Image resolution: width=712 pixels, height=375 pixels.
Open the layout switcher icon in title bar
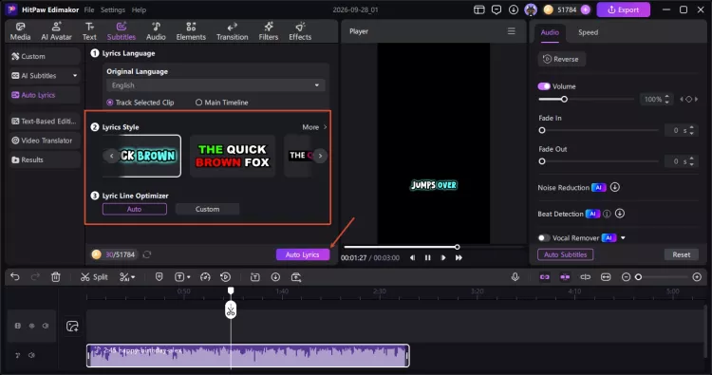pyautogui.click(x=479, y=9)
